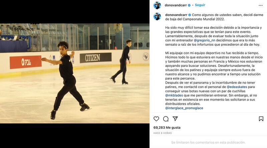The image size is (267, 148).
Task: Open donovandcarr profile picture in the header
Action: tap(157, 5)
